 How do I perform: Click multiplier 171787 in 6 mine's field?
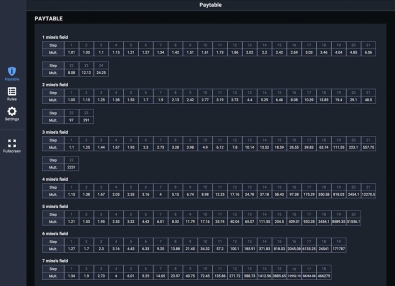338,249
